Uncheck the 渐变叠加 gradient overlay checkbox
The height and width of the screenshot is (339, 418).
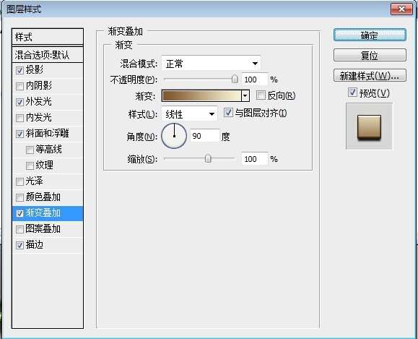[x=19, y=213]
